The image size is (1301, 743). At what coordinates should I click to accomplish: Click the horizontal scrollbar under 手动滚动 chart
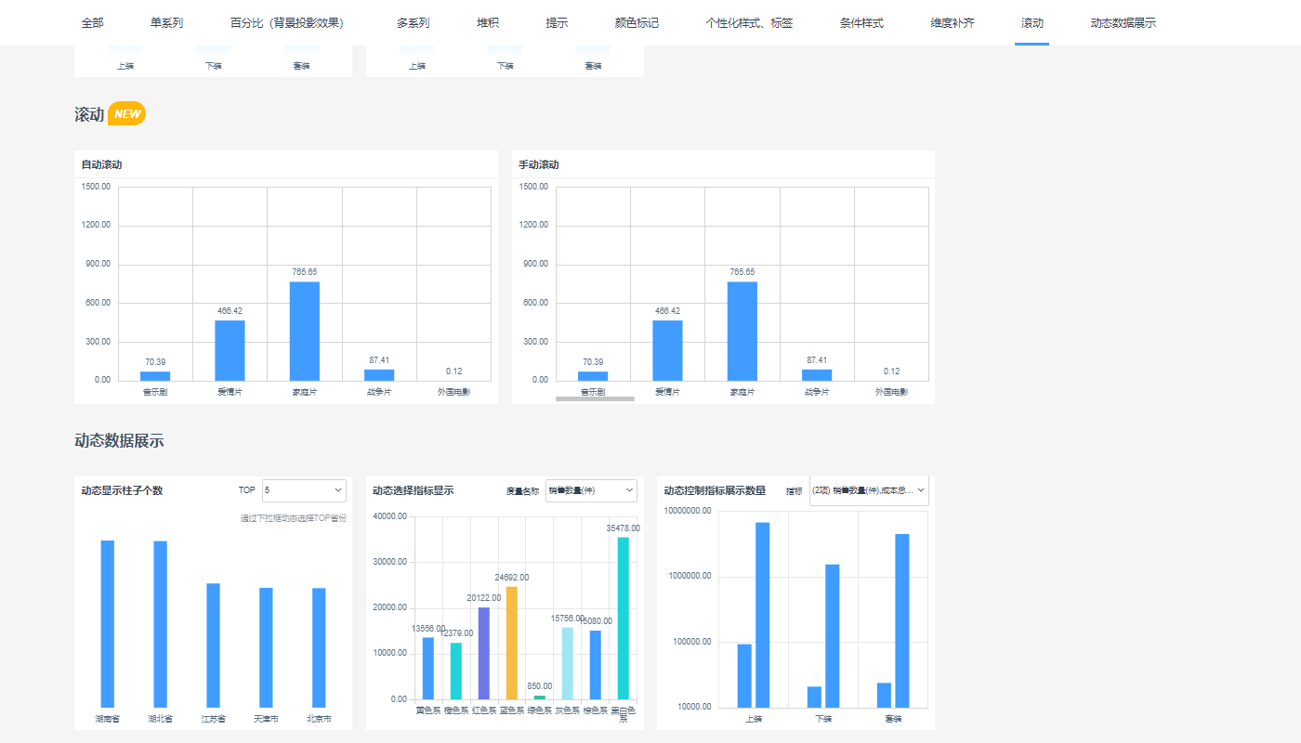(595, 398)
